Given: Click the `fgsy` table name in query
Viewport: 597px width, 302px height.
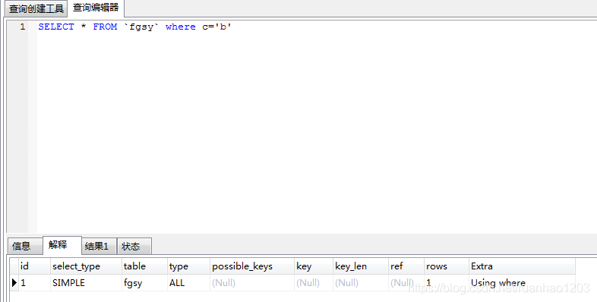Looking at the screenshot, I should (x=141, y=27).
